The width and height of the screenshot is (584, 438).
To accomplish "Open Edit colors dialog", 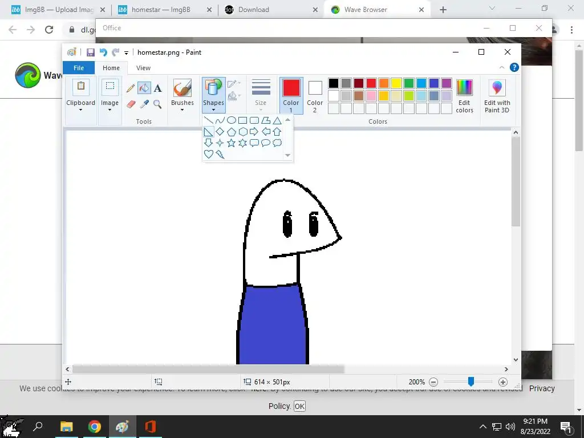I will (464, 96).
